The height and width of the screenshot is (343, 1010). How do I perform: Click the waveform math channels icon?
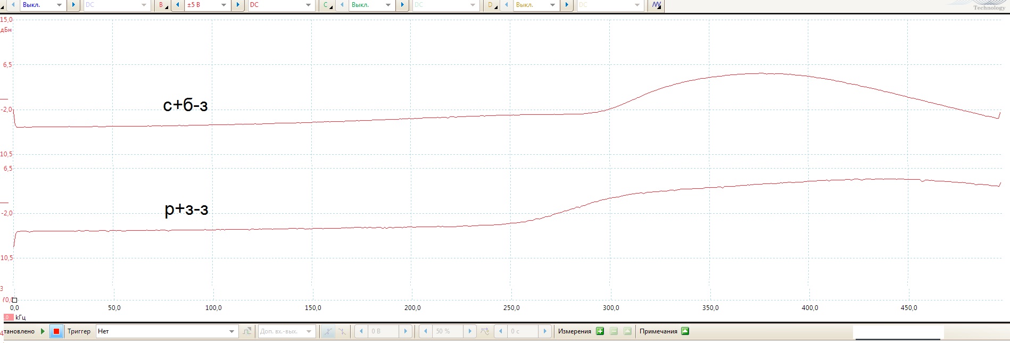(x=657, y=5)
